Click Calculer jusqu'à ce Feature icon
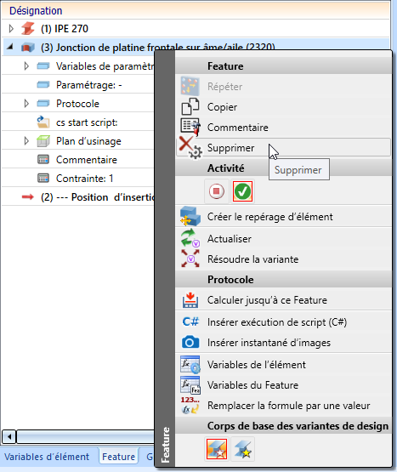This screenshot has height=472, width=397. point(190,300)
